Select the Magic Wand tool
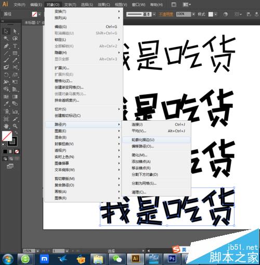The width and height of the screenshot is (260, 265). click(6, 39)
